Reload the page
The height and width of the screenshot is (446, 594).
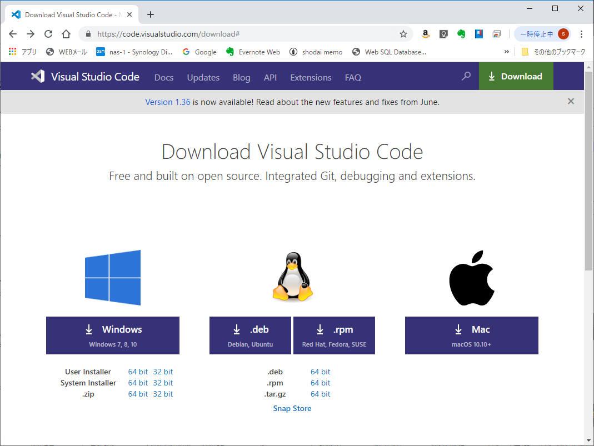[48, 34]
